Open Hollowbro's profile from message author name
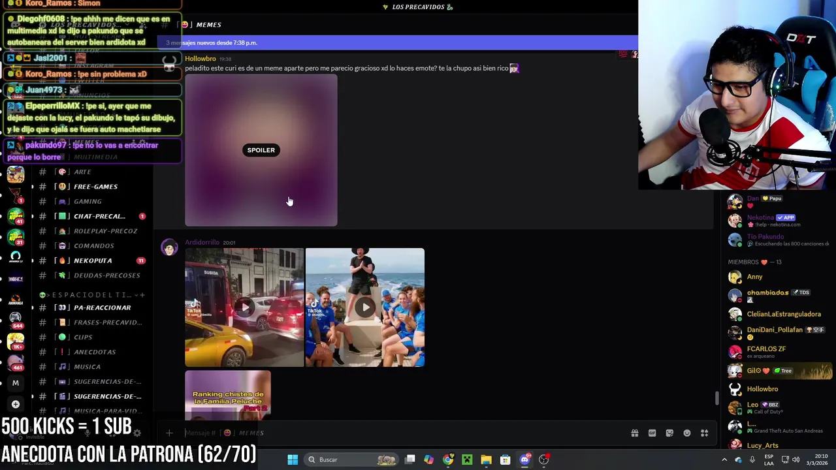Image resolution: width=836 pixels, height=470 pixels. (200, 59)
